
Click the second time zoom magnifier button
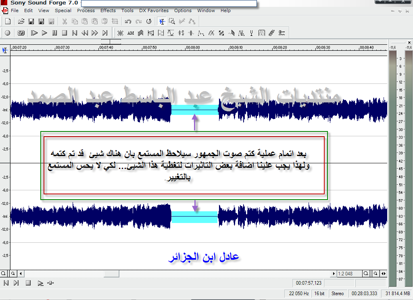[13, 274]
